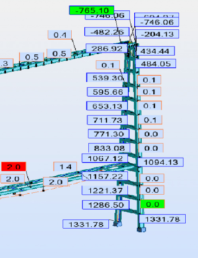Select the 484.05 value label
This screenshot has width=198, height=258.
(x=156, y=63)
